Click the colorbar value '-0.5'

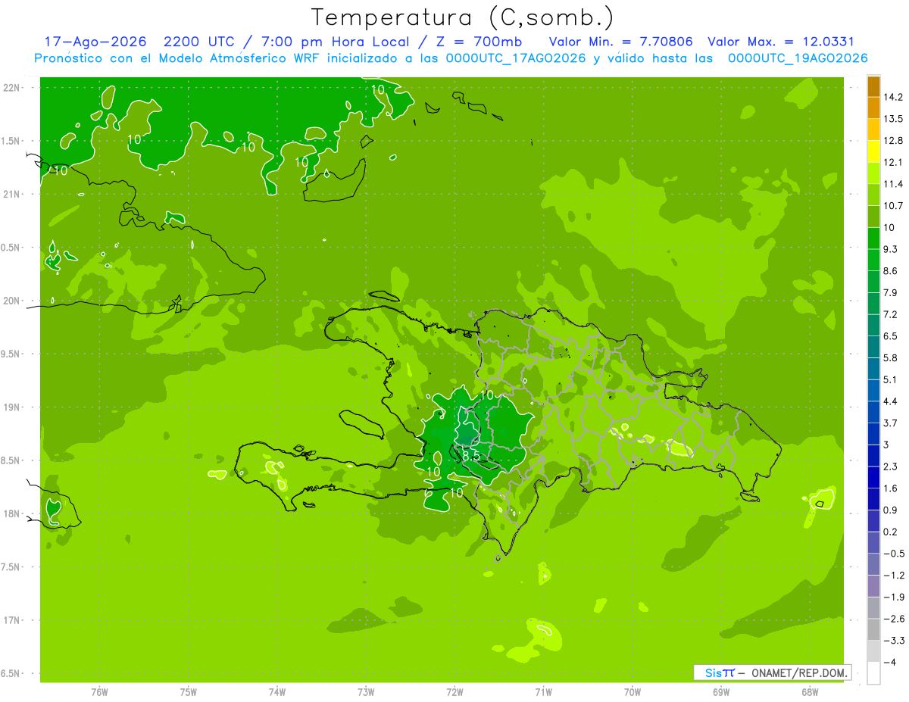[893, 554]
